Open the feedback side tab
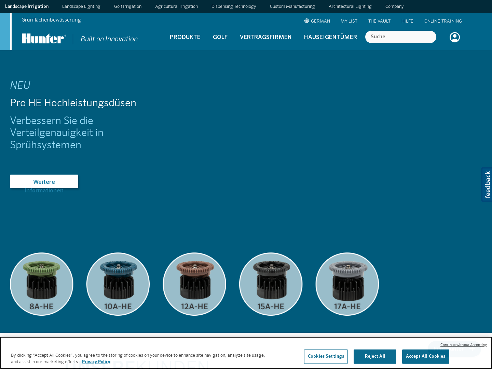 tap(487, 184)
